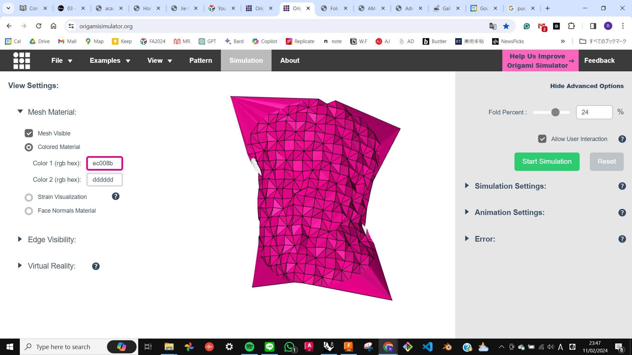
Task: Click the Fold Percent value field
Action: tap(594, 112)
